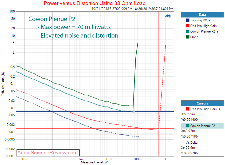The height and width of the screenshot is (165, 225).
Task: Select highlighted Cowon Plenue P2 label in Cursors panel
Action: pos(203,126)
